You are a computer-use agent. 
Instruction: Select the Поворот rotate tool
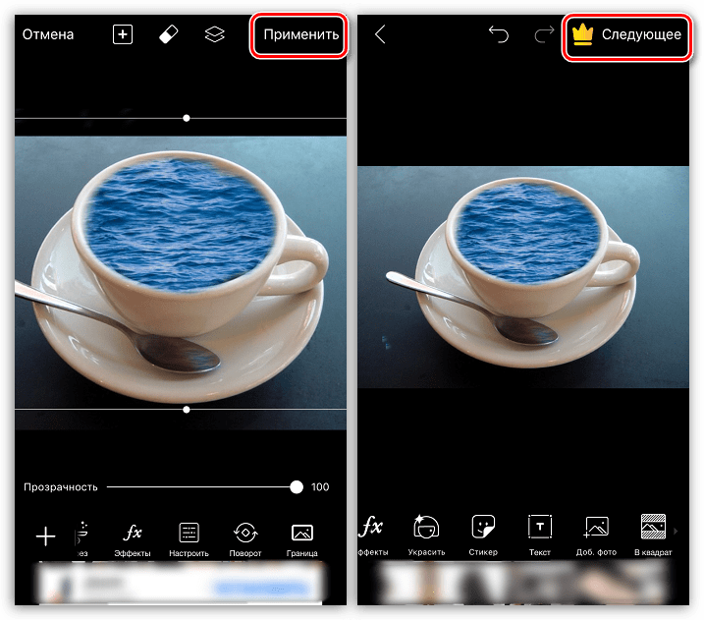click(x=245, y=539)
